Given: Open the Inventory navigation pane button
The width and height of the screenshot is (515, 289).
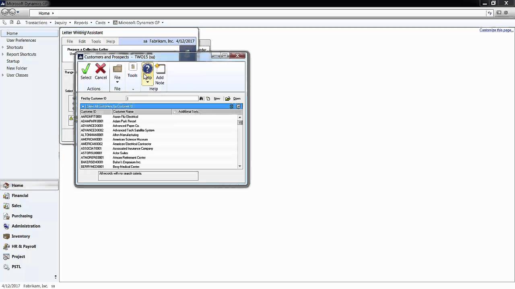Looking at the screenshot, I should pyautogui.click(x=29, y=236).
